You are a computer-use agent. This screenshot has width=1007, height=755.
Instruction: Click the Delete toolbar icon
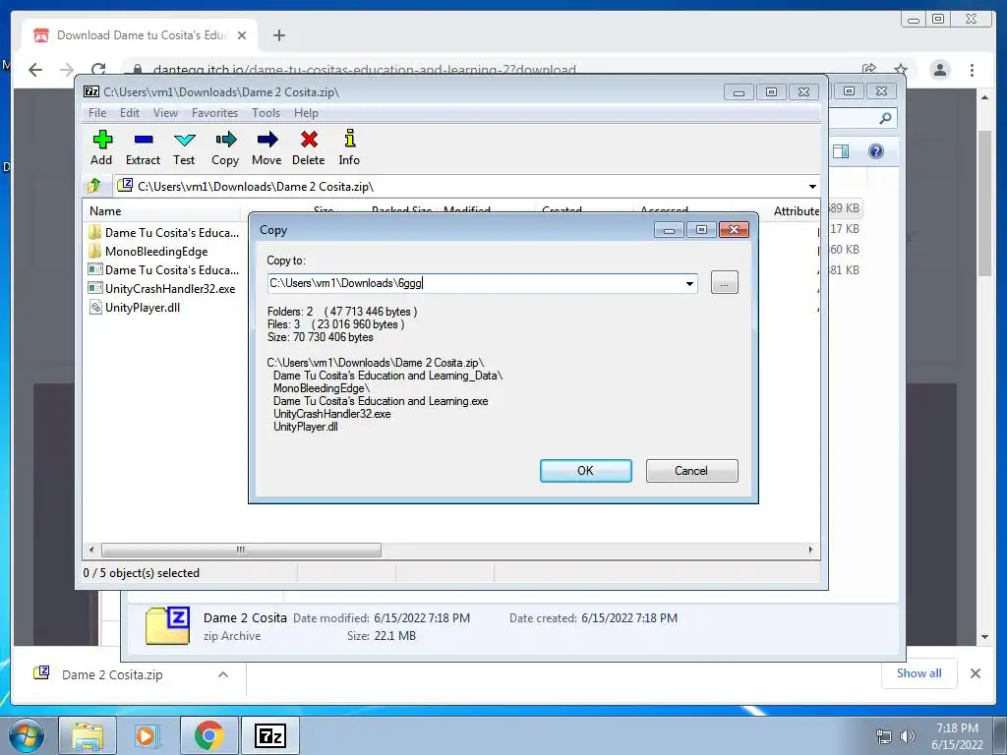[x=308, y=147]
